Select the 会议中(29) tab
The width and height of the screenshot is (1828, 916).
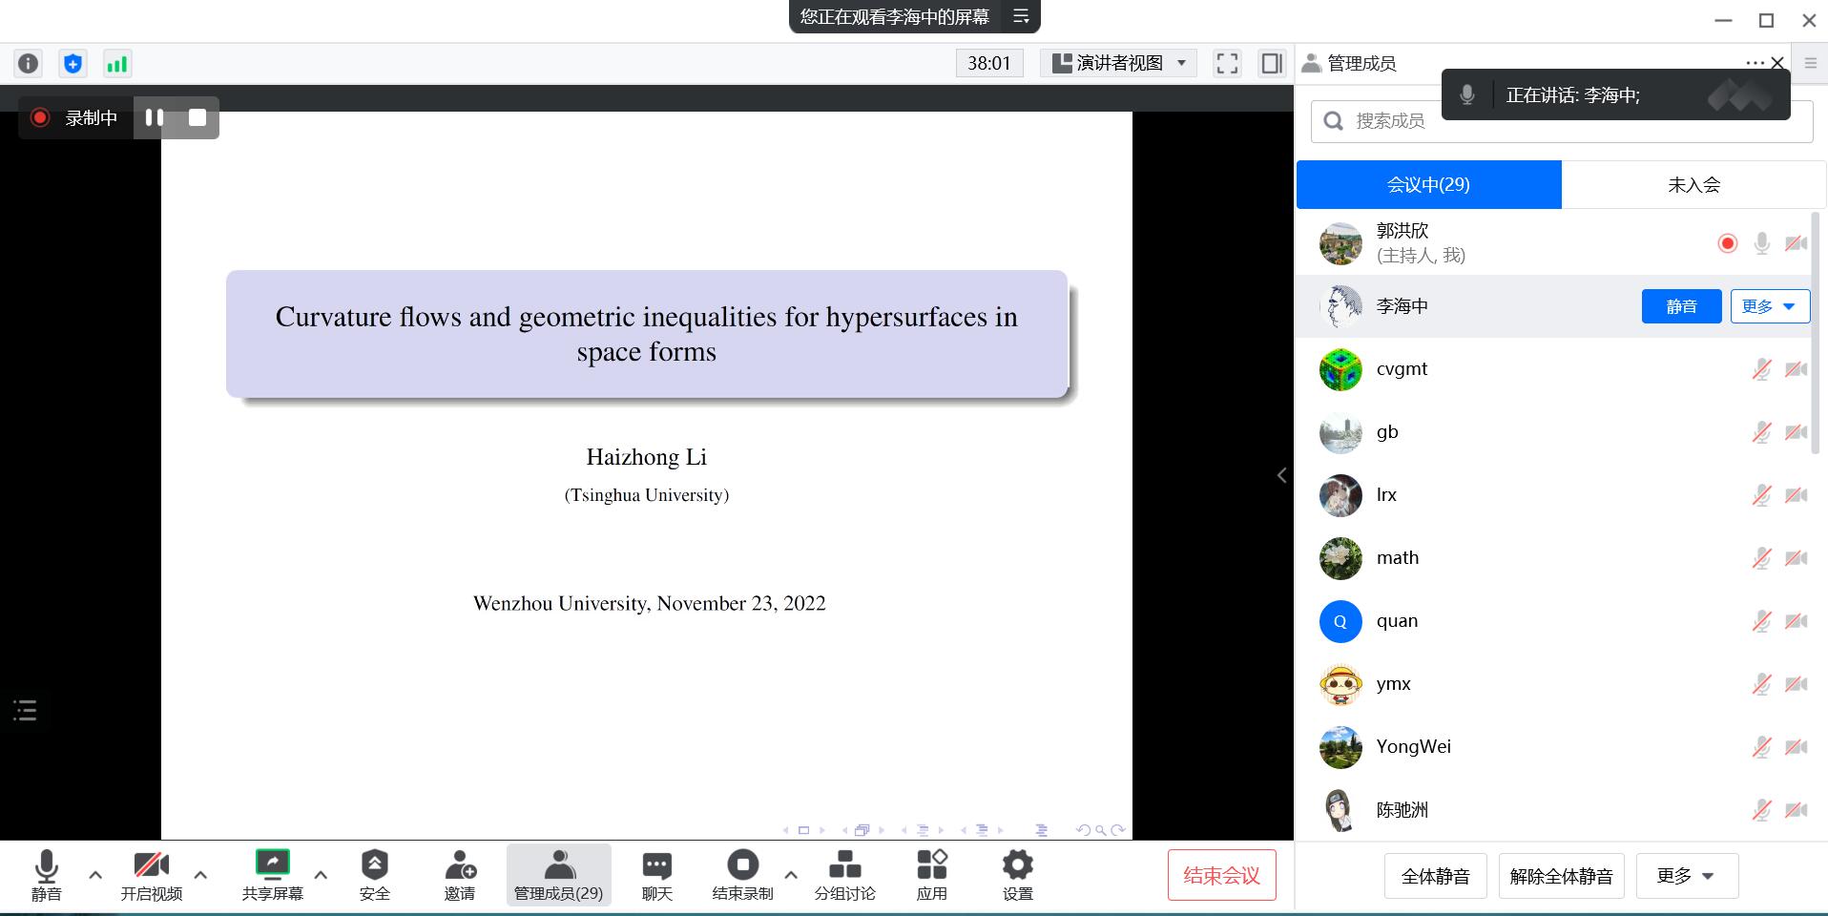pyautogui.click(x=1428, y=185)
